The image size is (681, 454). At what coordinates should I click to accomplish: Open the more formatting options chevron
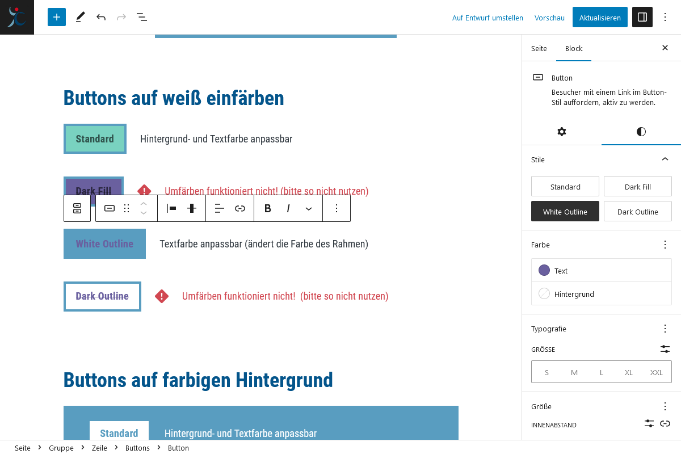(x=309, y=208)
